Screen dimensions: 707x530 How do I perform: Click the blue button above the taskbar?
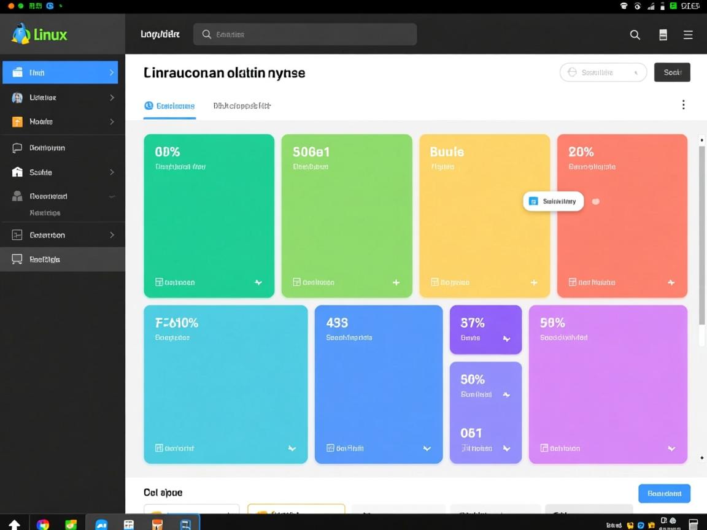(664, 493)
